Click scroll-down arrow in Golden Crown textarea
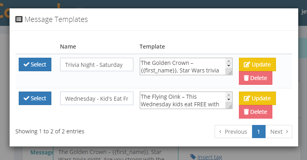 (229, 66)
